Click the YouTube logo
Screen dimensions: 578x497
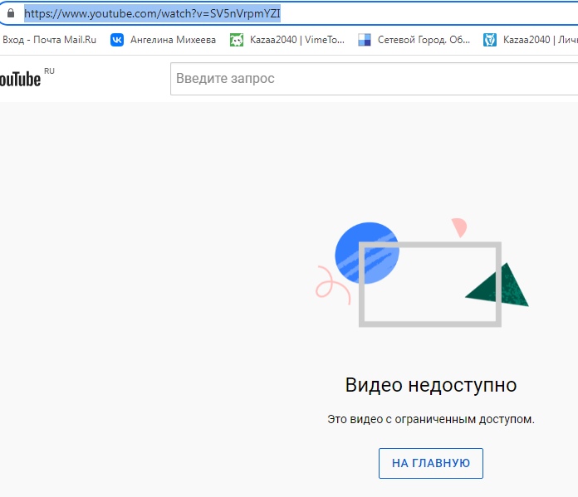click(x=20, y=79)
